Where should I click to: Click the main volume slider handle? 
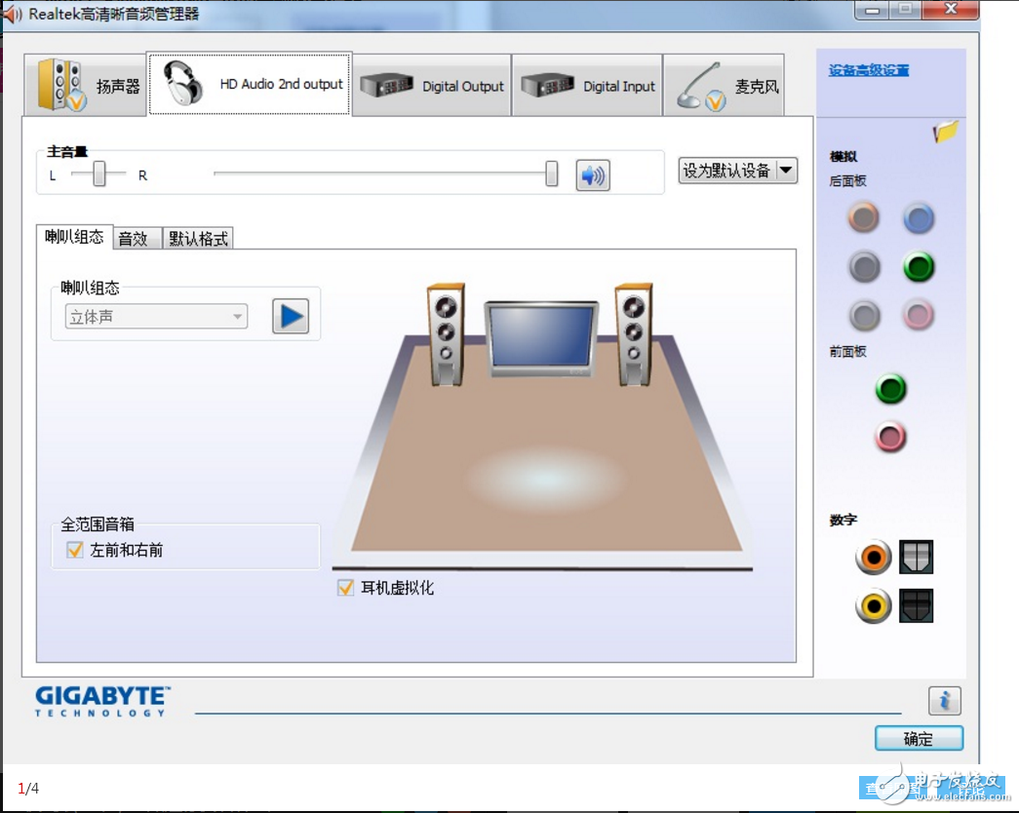[552, 174]
